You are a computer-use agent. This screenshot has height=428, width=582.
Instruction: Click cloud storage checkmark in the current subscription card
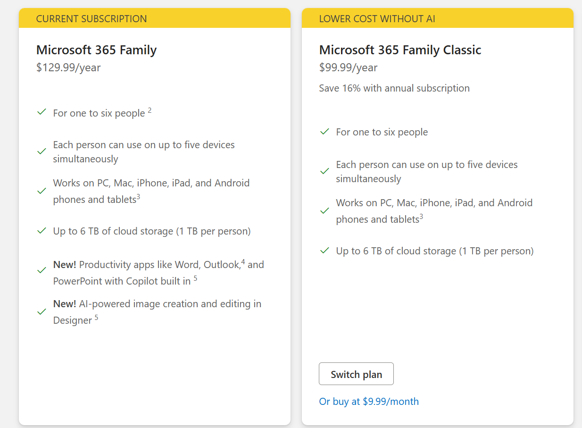tap(42, 231)
